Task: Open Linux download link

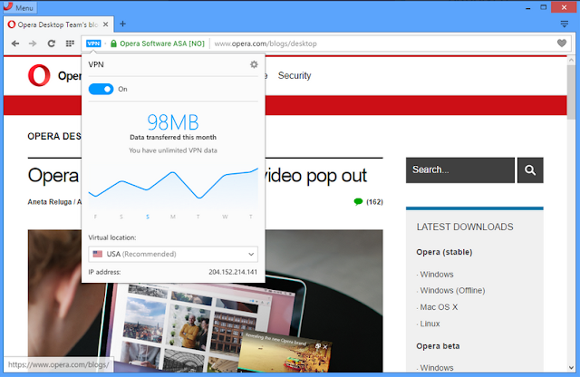Action: click(430, 324)
